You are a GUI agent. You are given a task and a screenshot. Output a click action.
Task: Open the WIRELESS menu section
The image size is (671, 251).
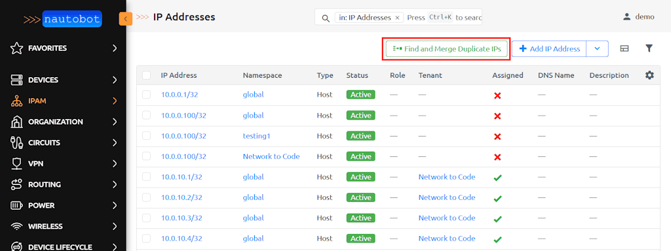click(x=63, y=226)
